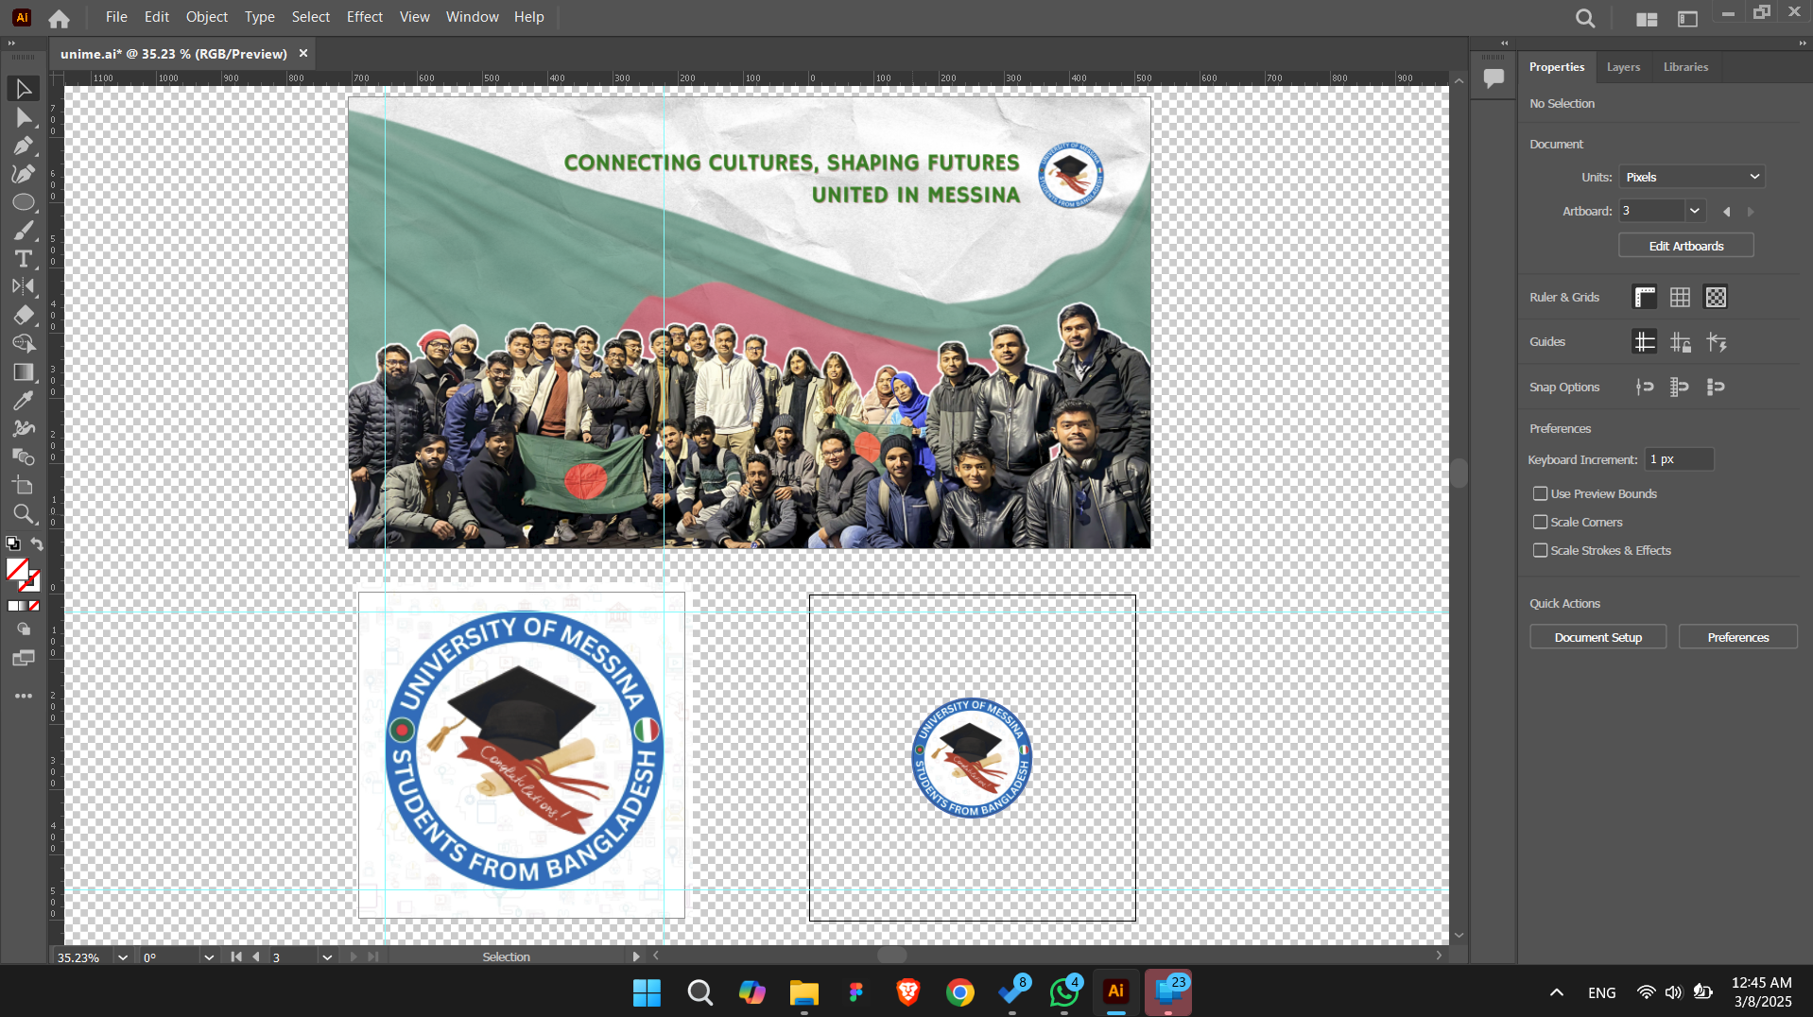Open Edit Toolbar three dots

[24, 696]
